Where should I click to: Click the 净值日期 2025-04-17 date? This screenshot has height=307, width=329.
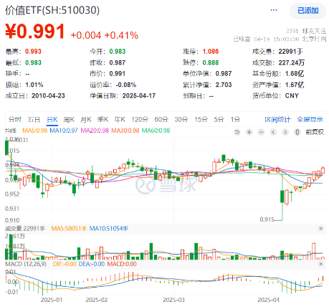[139, 96]
